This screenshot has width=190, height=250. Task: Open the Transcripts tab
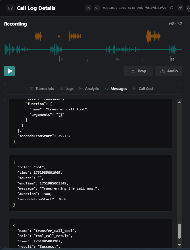42,89
